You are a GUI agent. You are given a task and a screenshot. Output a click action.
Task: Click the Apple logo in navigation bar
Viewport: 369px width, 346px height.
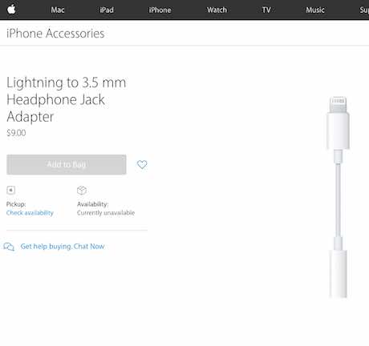[x=11, y=10]
